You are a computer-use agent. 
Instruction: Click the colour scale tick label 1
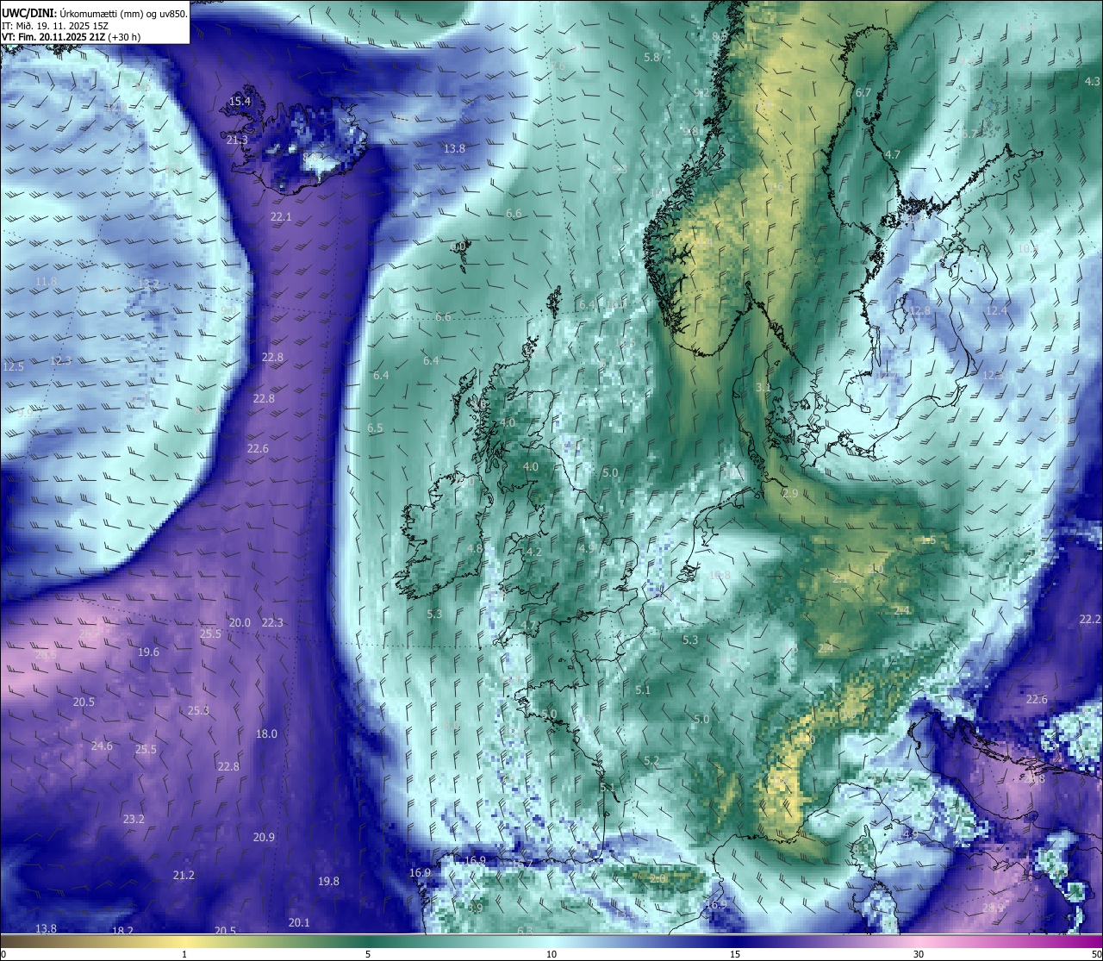184,954
